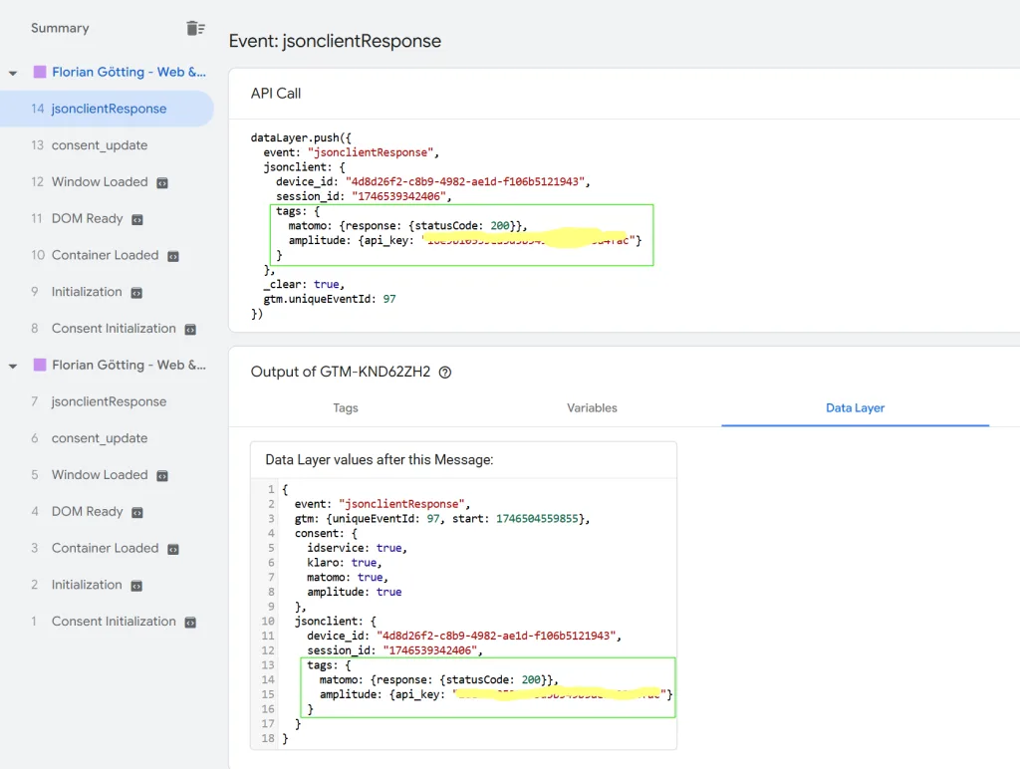Switch to the Variables tab
The image size is (1020, 769).
click(592, 408)
